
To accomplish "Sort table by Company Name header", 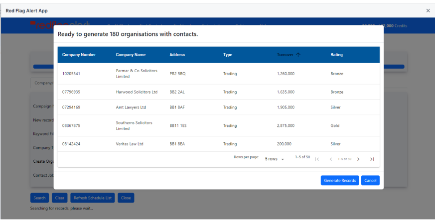I will pos(131,55).
